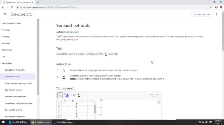224x125 pixels.
Task: Select the {1,2} List tool
Action: coord(73,95)
